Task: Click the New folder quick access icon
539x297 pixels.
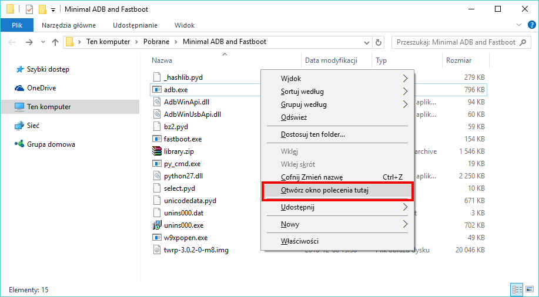Action: tap(43, 9)
